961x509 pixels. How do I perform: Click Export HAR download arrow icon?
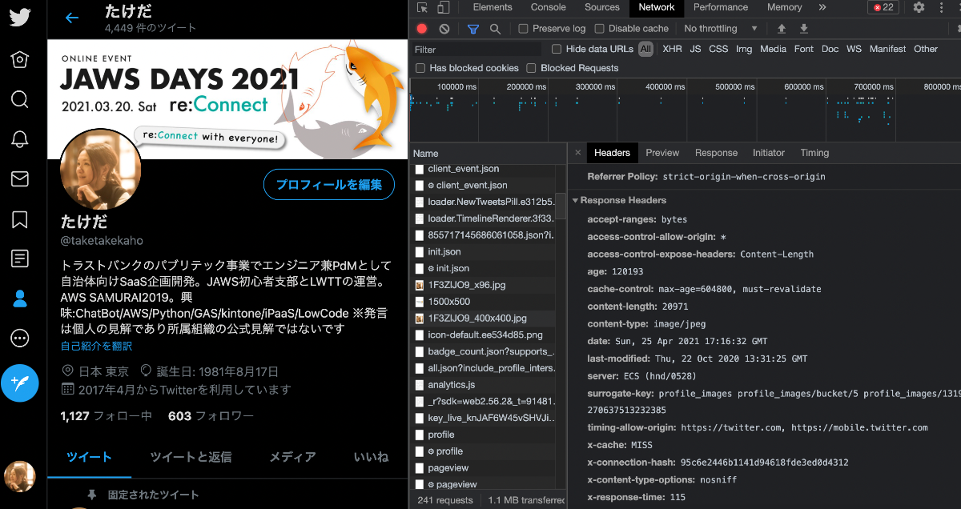pyautogui.click(x=804, y=29)
